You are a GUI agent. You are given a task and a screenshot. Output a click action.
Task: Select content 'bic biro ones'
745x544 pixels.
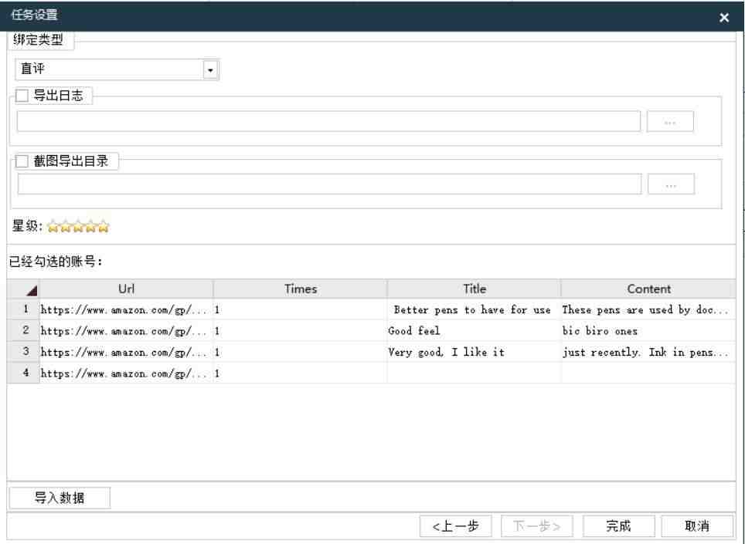pyautogui.click(x=600, y=331)
